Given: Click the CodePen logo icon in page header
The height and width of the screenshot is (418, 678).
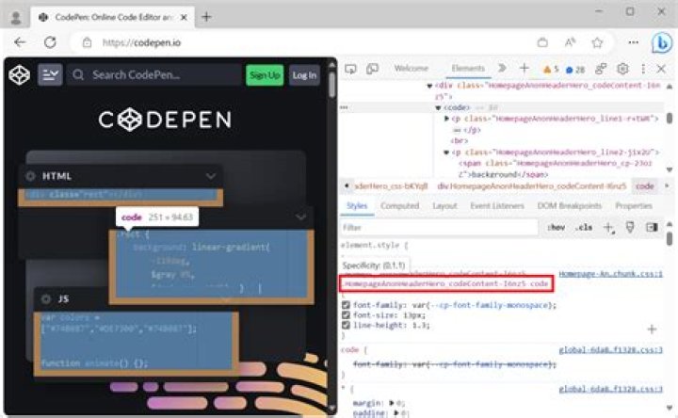Looking at the screenshot, I should [20, 75].
